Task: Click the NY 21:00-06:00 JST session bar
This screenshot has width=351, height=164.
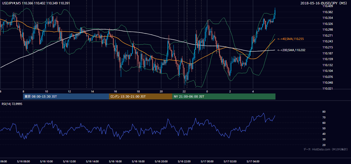Action: [224, 96]
